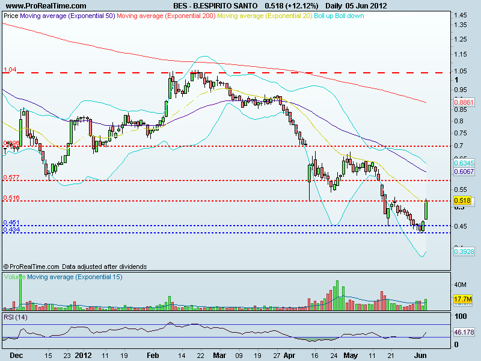
Task: Click the 0.577 support line label
Action: point(11,177)
